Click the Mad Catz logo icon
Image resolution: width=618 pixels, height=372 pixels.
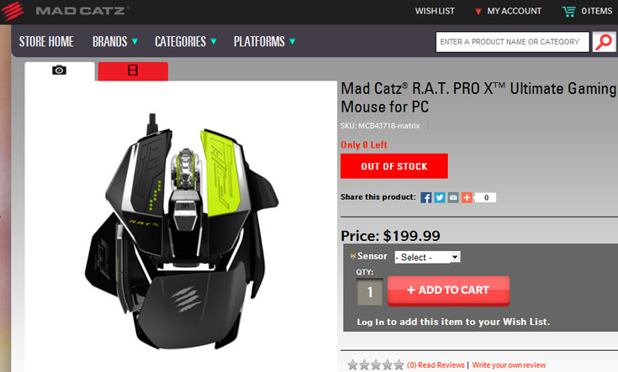(x=13, y=11)
